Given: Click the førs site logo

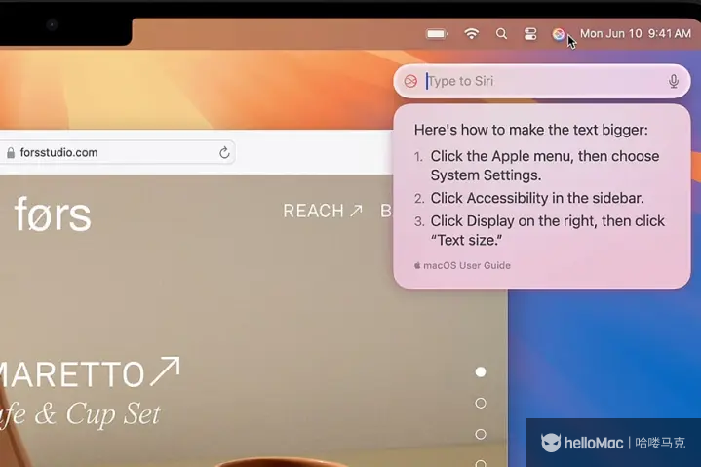Looking at the screenshot, I should coord(53,214).
